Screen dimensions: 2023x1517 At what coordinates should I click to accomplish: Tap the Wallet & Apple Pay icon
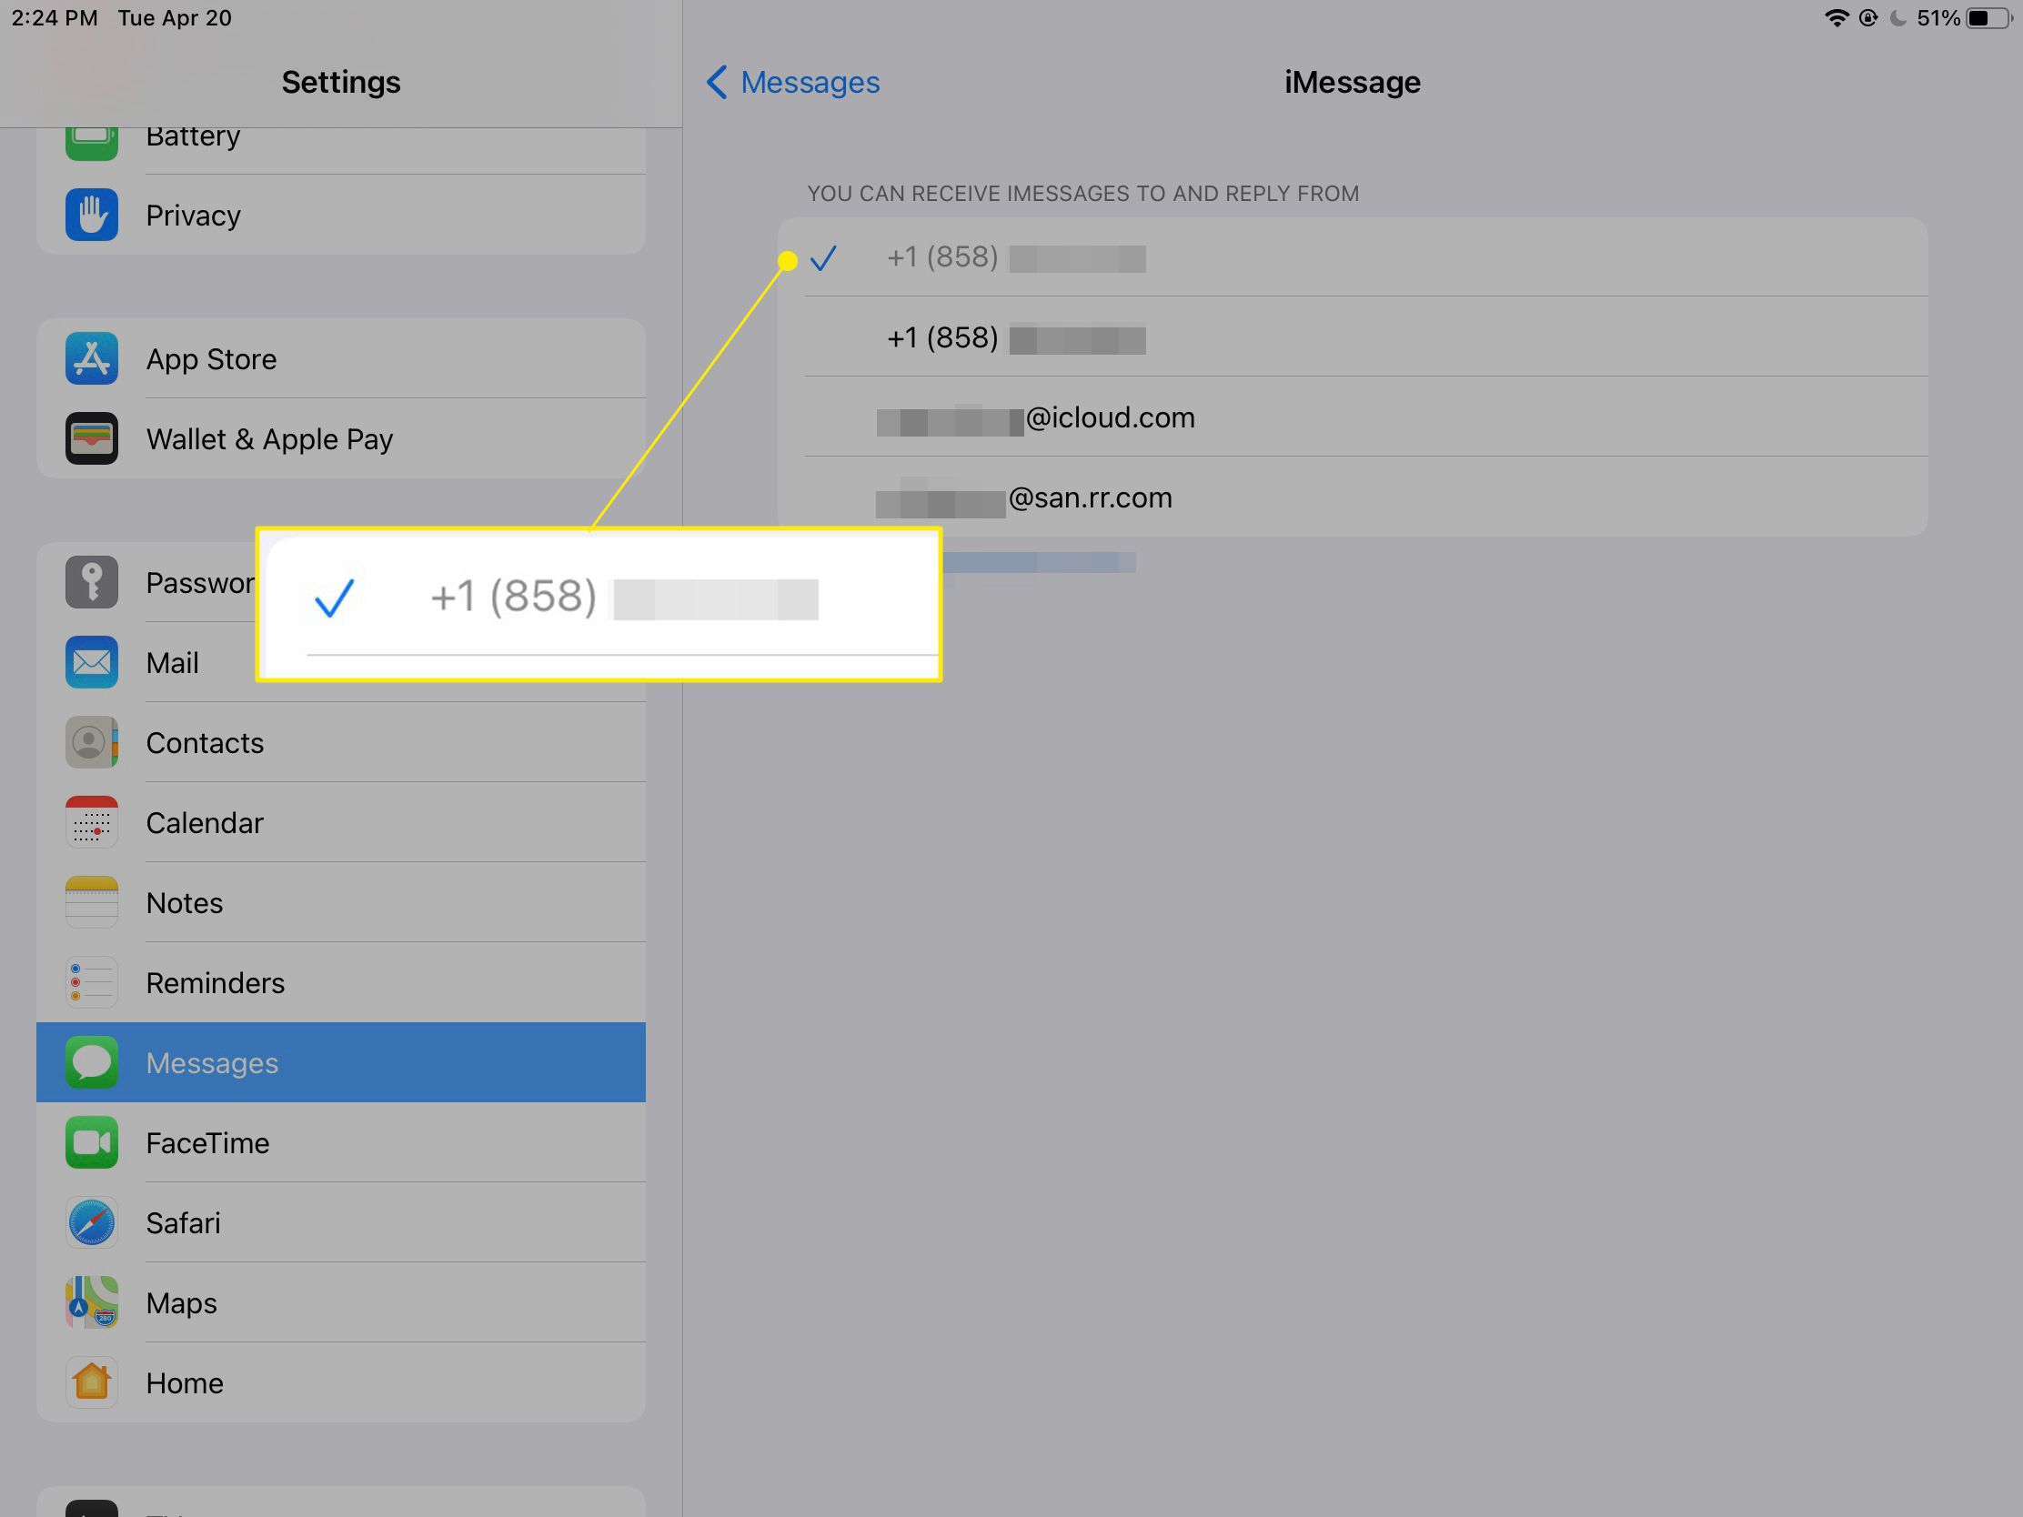click(x=92, y=439)
